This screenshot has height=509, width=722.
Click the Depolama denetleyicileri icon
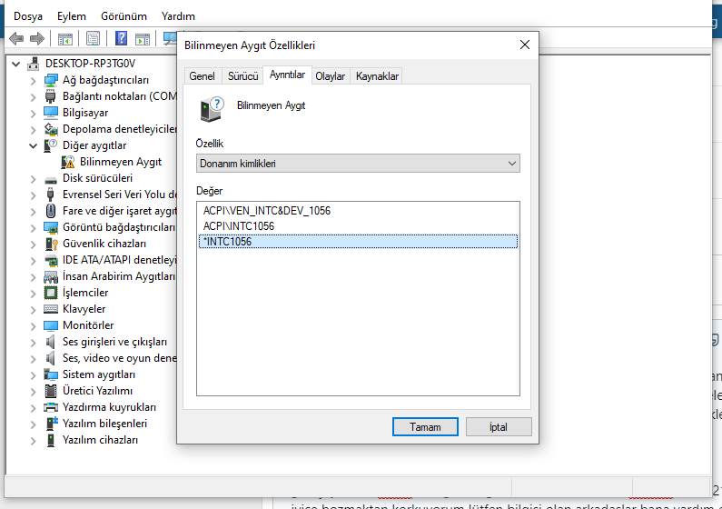51,129
